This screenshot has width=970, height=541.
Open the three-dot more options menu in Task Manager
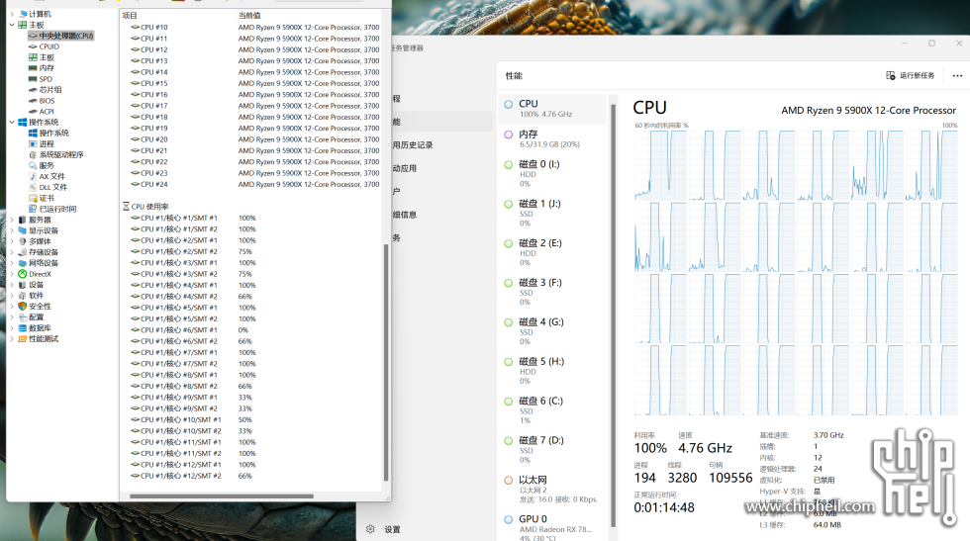point(957,75)
